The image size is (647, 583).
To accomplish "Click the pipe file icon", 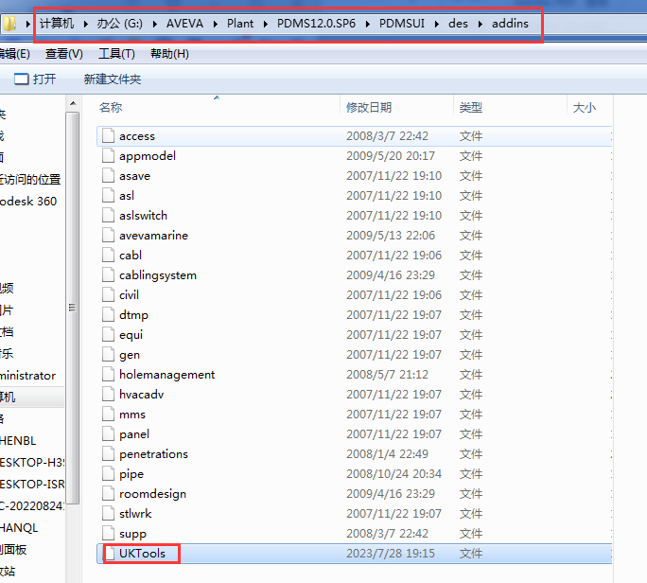I will [x=108, y=474].
